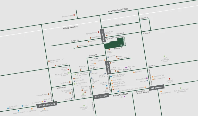Click the Sukhumvit 36 street label

click(93, 106)
